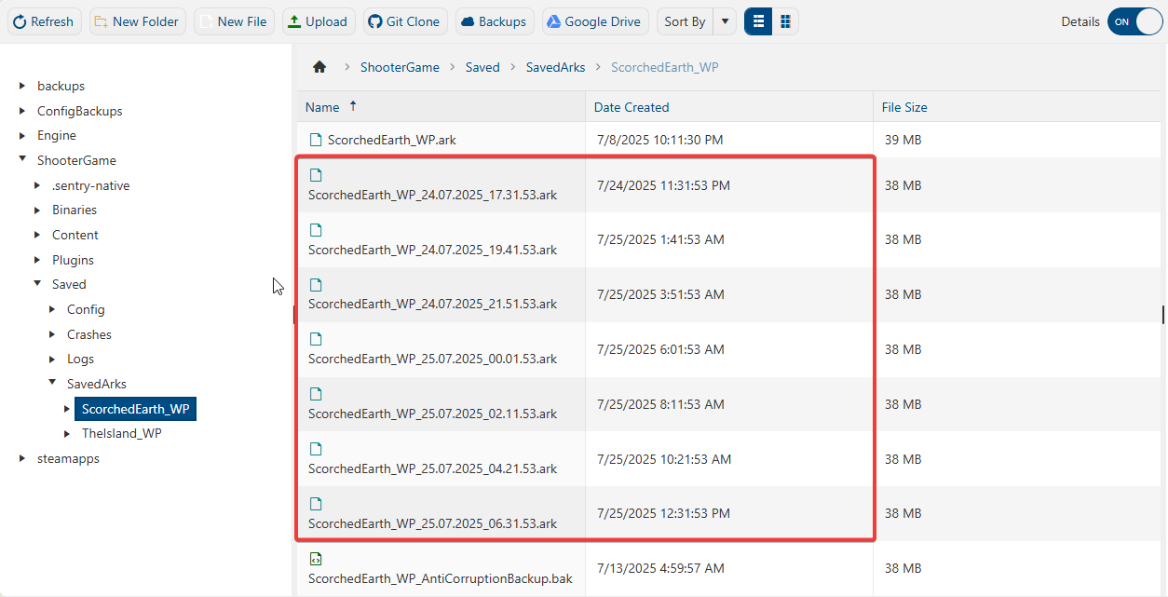Select ConfigBackups in the folder tree

pos(80,111)
